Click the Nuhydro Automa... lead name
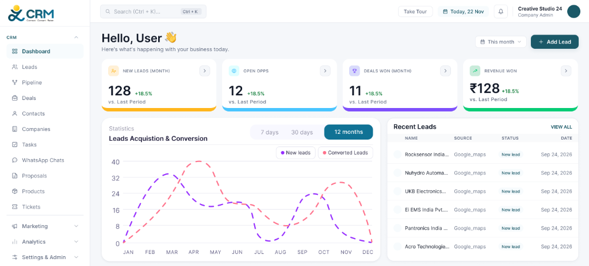Viewport: 589px width, 266px height. pos(427,173)
